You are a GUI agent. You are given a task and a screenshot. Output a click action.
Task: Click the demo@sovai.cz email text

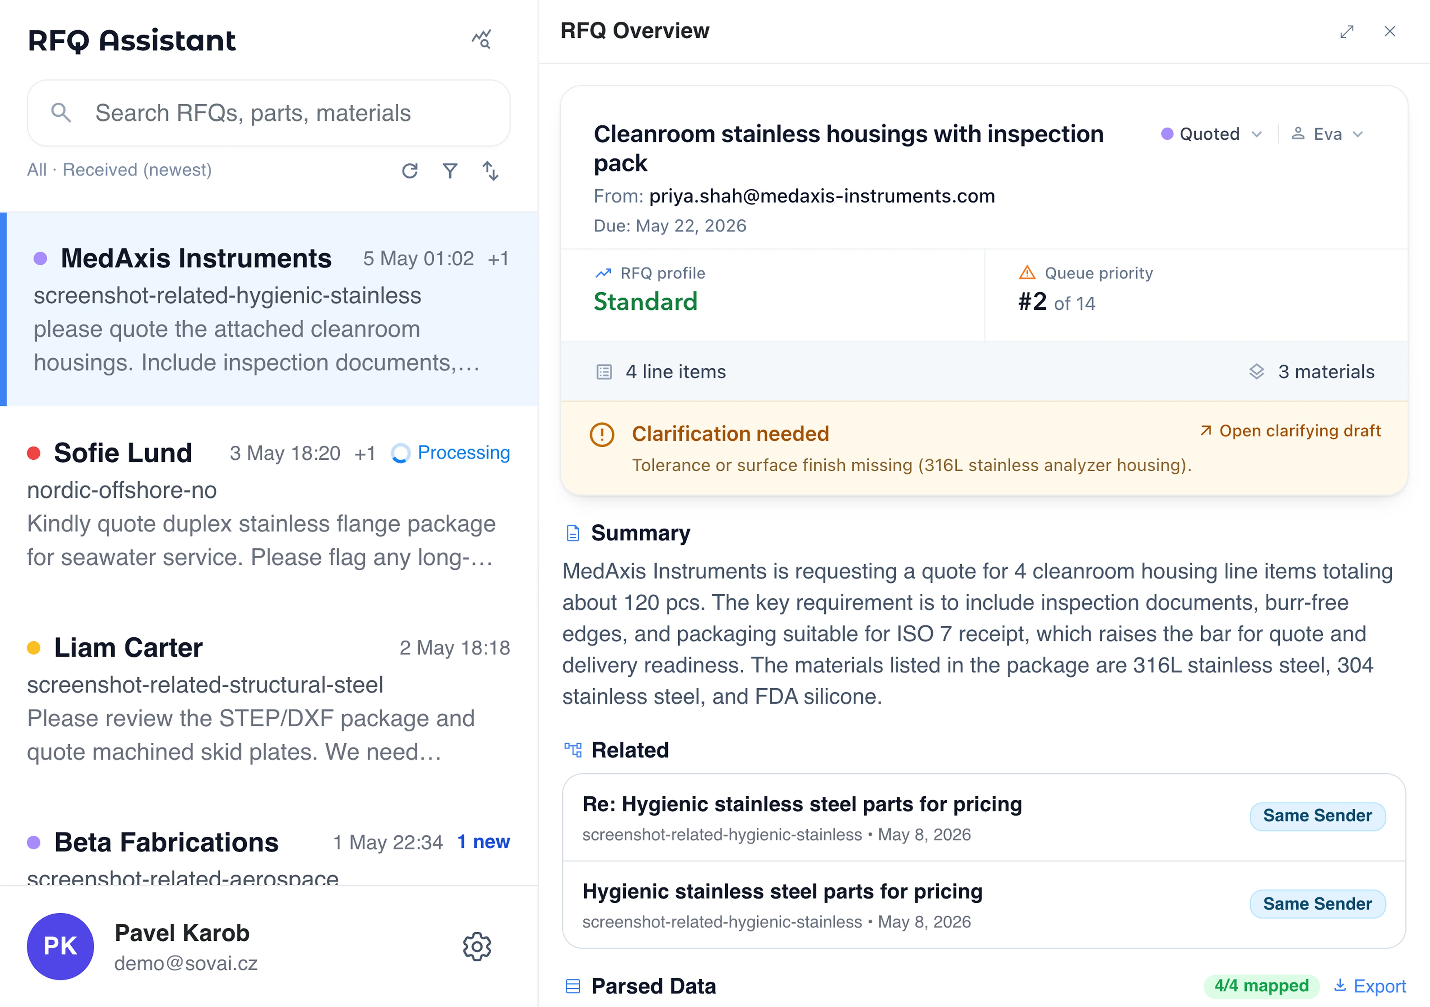[186, 963]
